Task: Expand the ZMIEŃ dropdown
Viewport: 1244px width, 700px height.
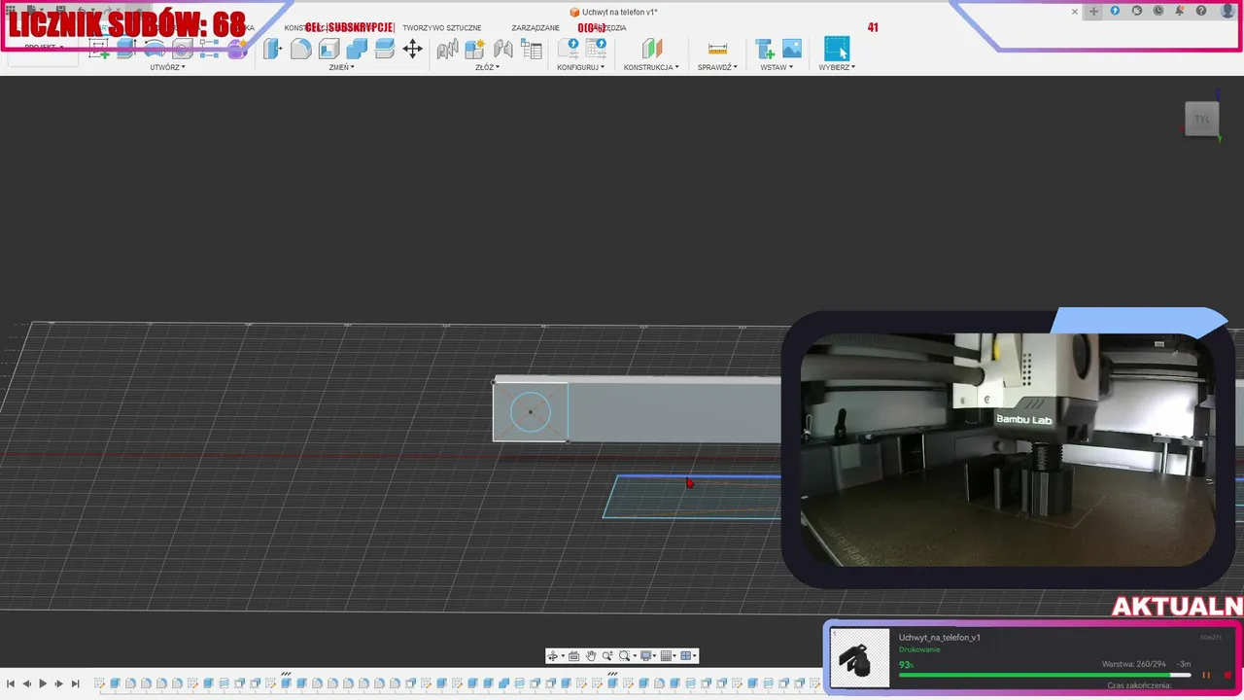Action: (x=341, y=67)
